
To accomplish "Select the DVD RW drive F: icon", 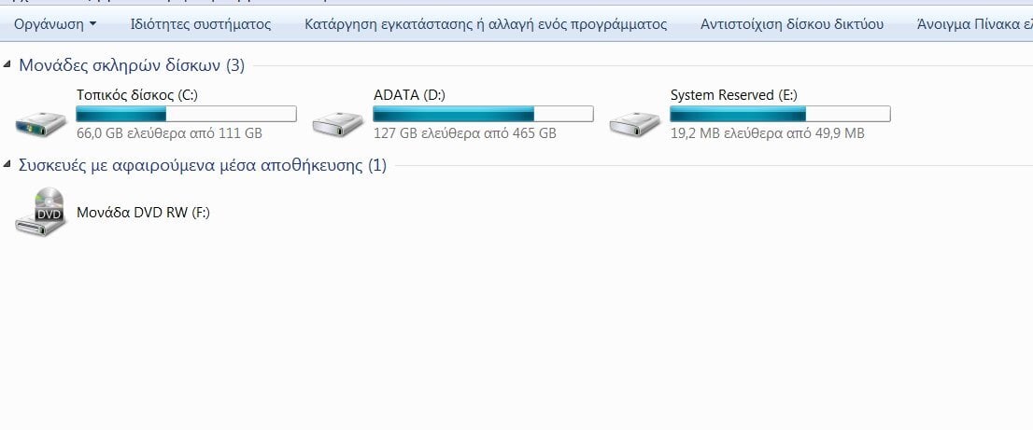I will [42, 212].
